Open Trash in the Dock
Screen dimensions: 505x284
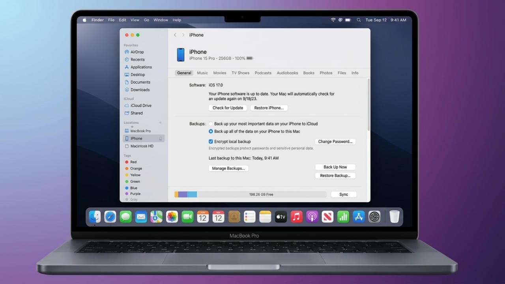[395, 217]
